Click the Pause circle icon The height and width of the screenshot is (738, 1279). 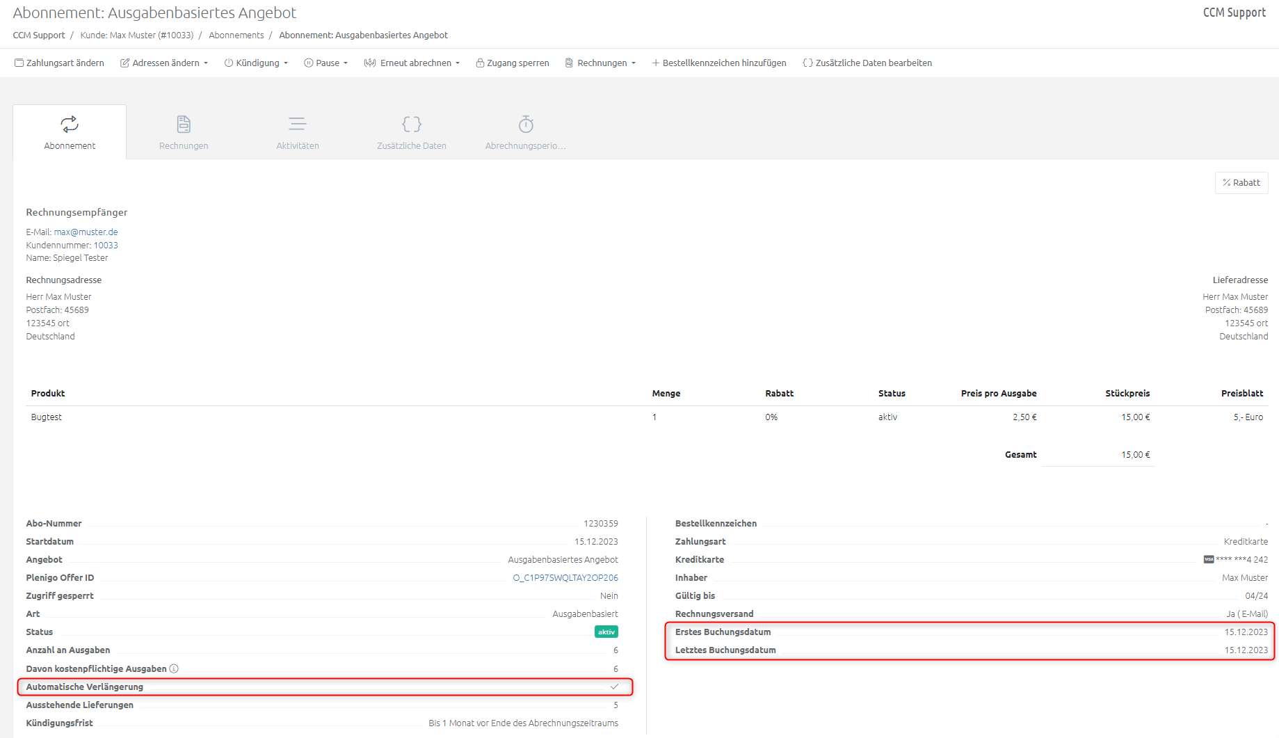pyautogui.click(x=309, y=63)
